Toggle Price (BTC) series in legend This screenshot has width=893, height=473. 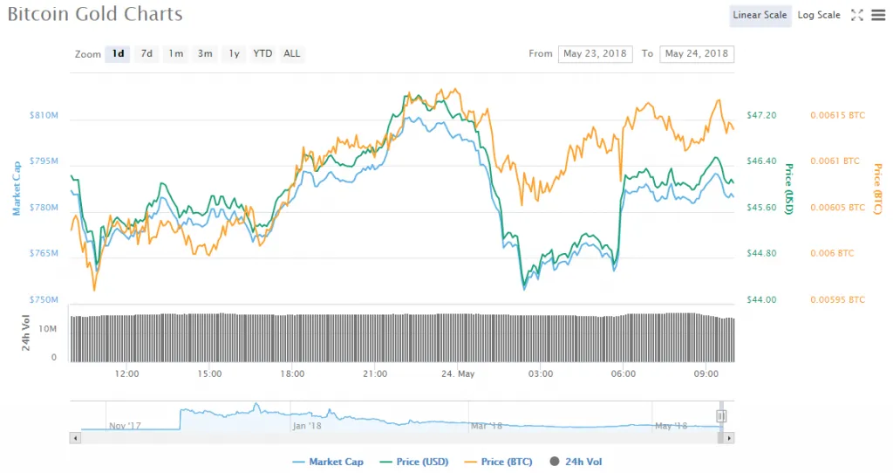[x=498, y=462]
